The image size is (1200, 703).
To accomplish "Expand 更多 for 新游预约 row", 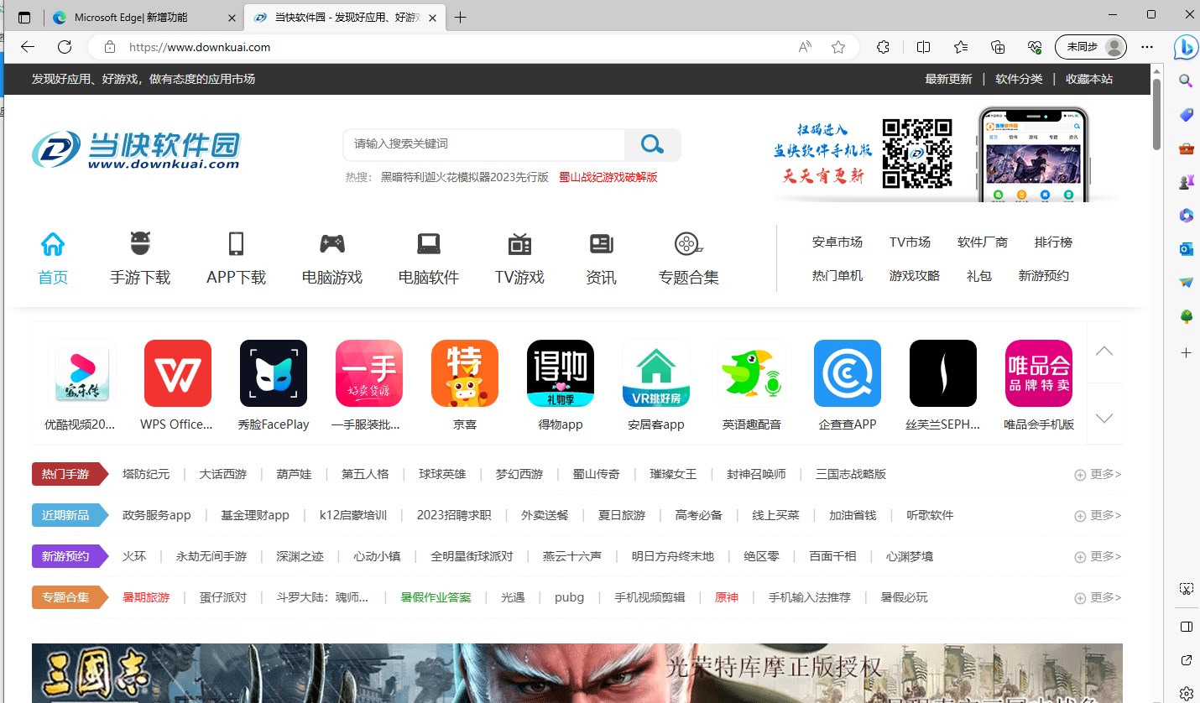I will [x=1098, y=557].
